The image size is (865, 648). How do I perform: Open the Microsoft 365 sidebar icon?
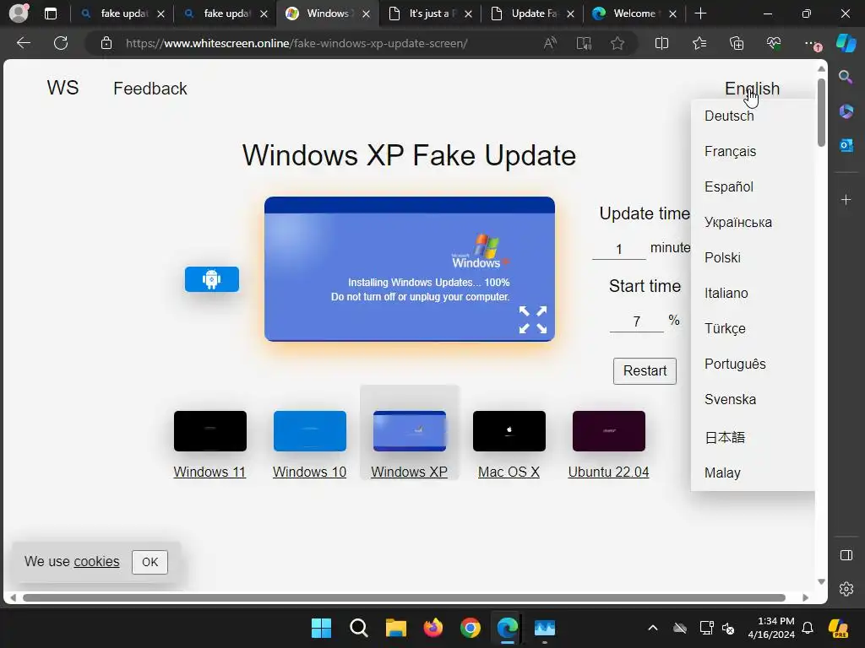pos(846,111)
